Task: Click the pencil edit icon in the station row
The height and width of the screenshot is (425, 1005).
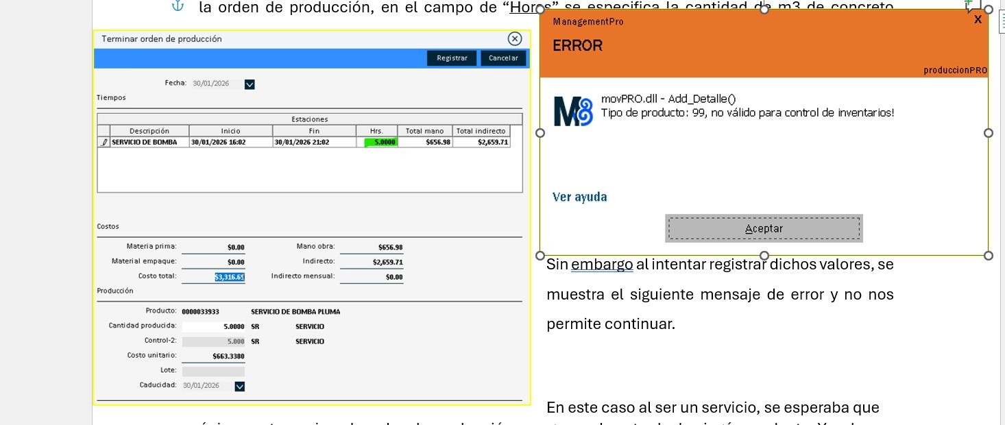Action: pos(104,143)
